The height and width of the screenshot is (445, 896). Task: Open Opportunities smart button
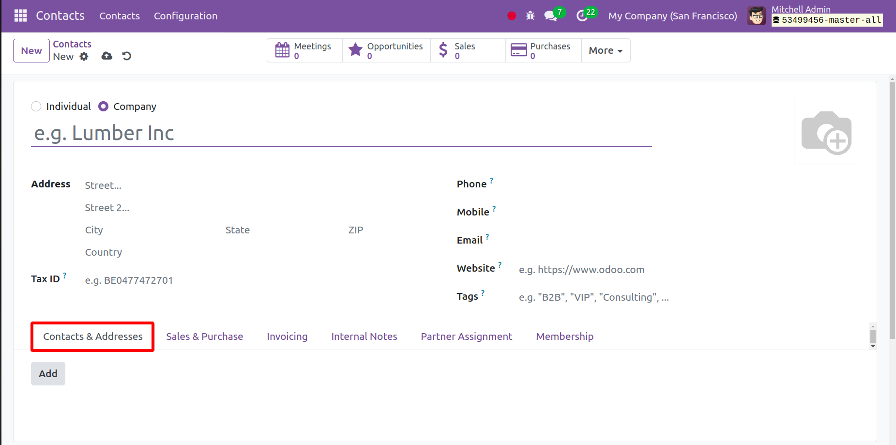[386, 50]
